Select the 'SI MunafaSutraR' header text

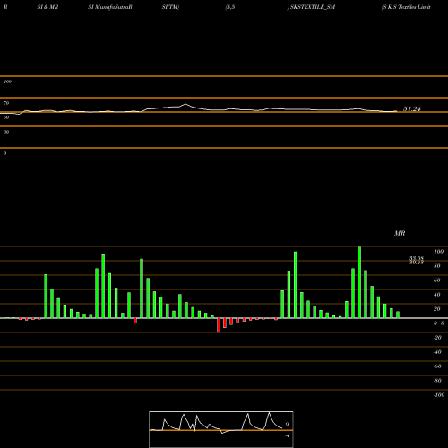pyautogui.click(x=110, y=7)
